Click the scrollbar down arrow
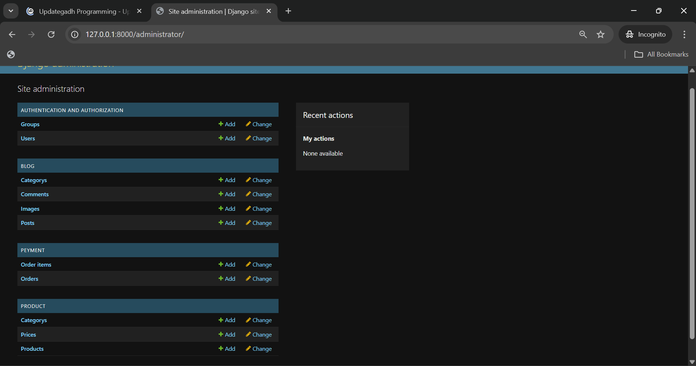 (x=692, y=362)
